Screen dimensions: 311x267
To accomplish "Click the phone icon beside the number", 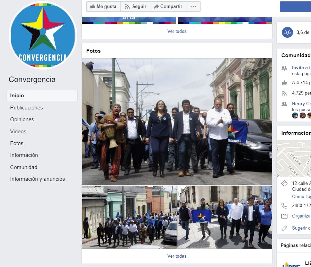I will pyautogui.click(x=284, y=206).
